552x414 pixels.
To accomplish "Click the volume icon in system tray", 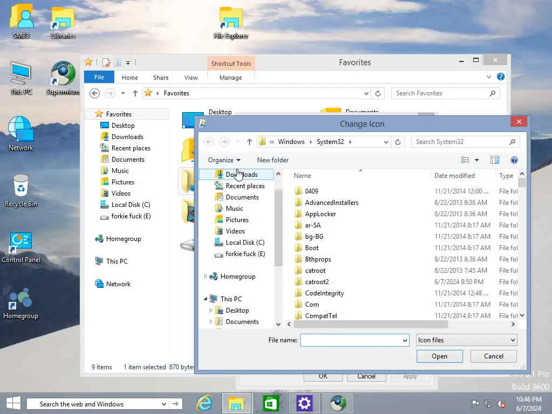I will (501, 403).
